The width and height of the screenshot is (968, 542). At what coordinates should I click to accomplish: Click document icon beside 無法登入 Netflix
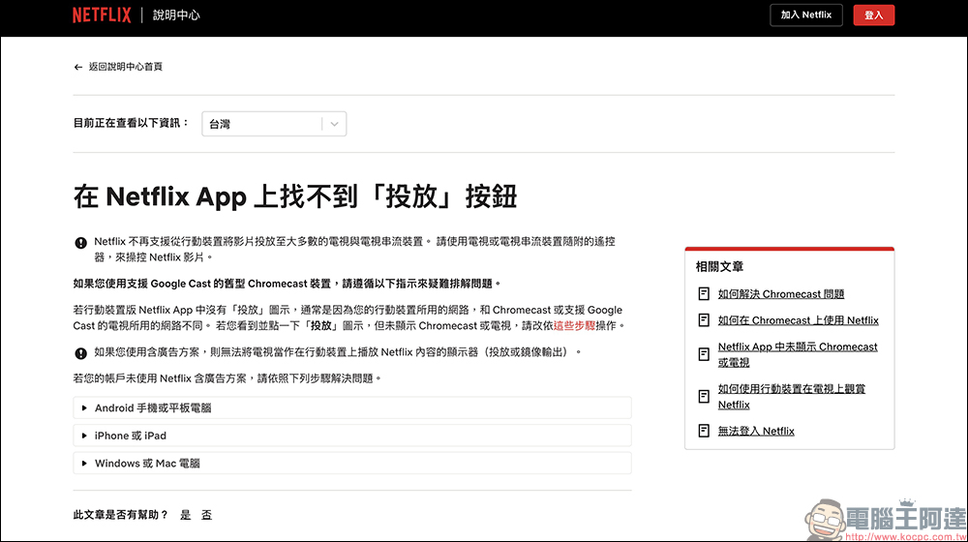tap(704, 431)
